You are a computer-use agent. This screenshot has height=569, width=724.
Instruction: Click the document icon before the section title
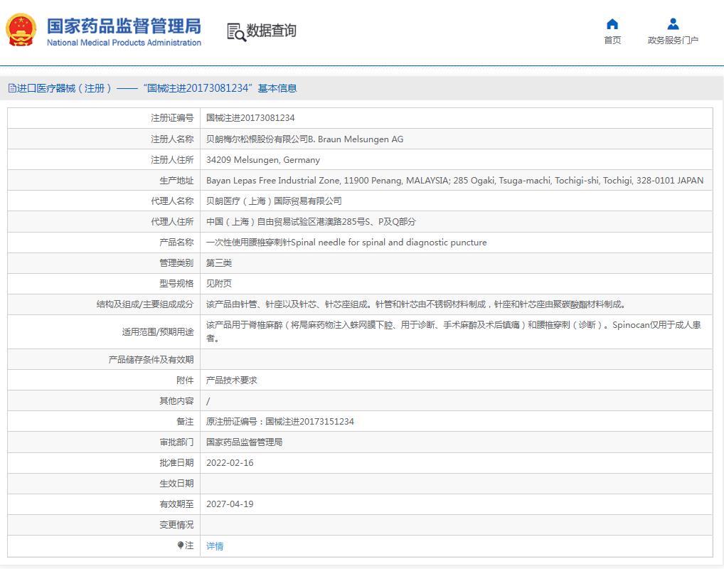[x=11, y=88]
